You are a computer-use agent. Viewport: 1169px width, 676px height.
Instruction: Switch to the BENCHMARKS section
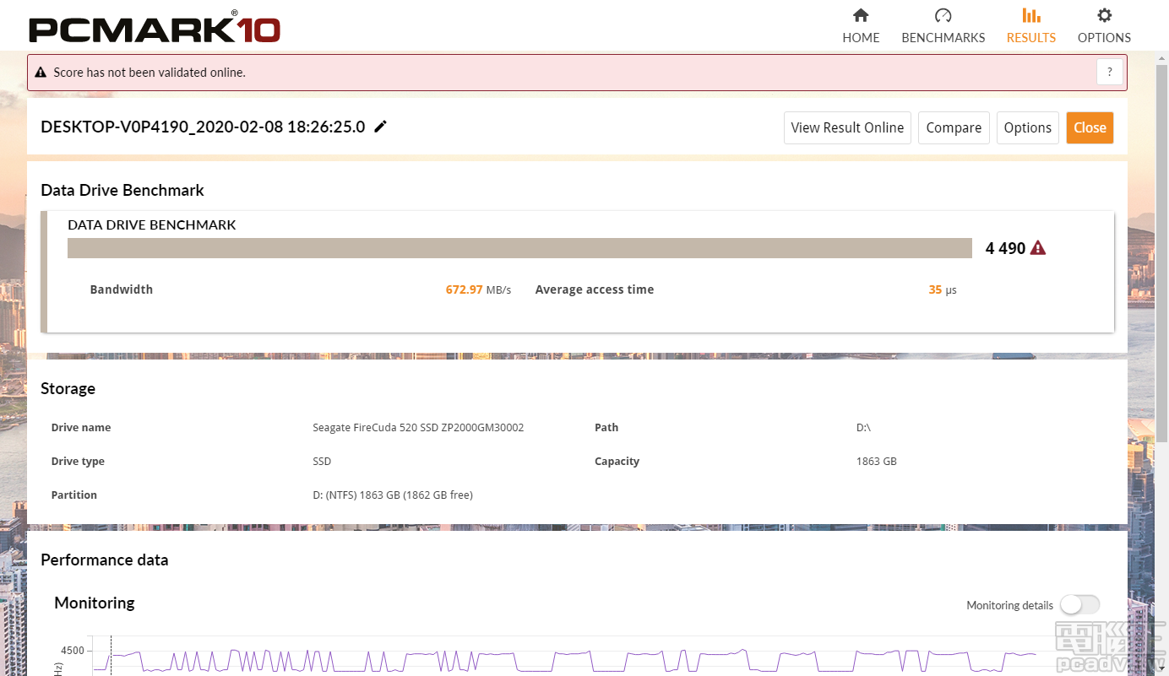943,37
